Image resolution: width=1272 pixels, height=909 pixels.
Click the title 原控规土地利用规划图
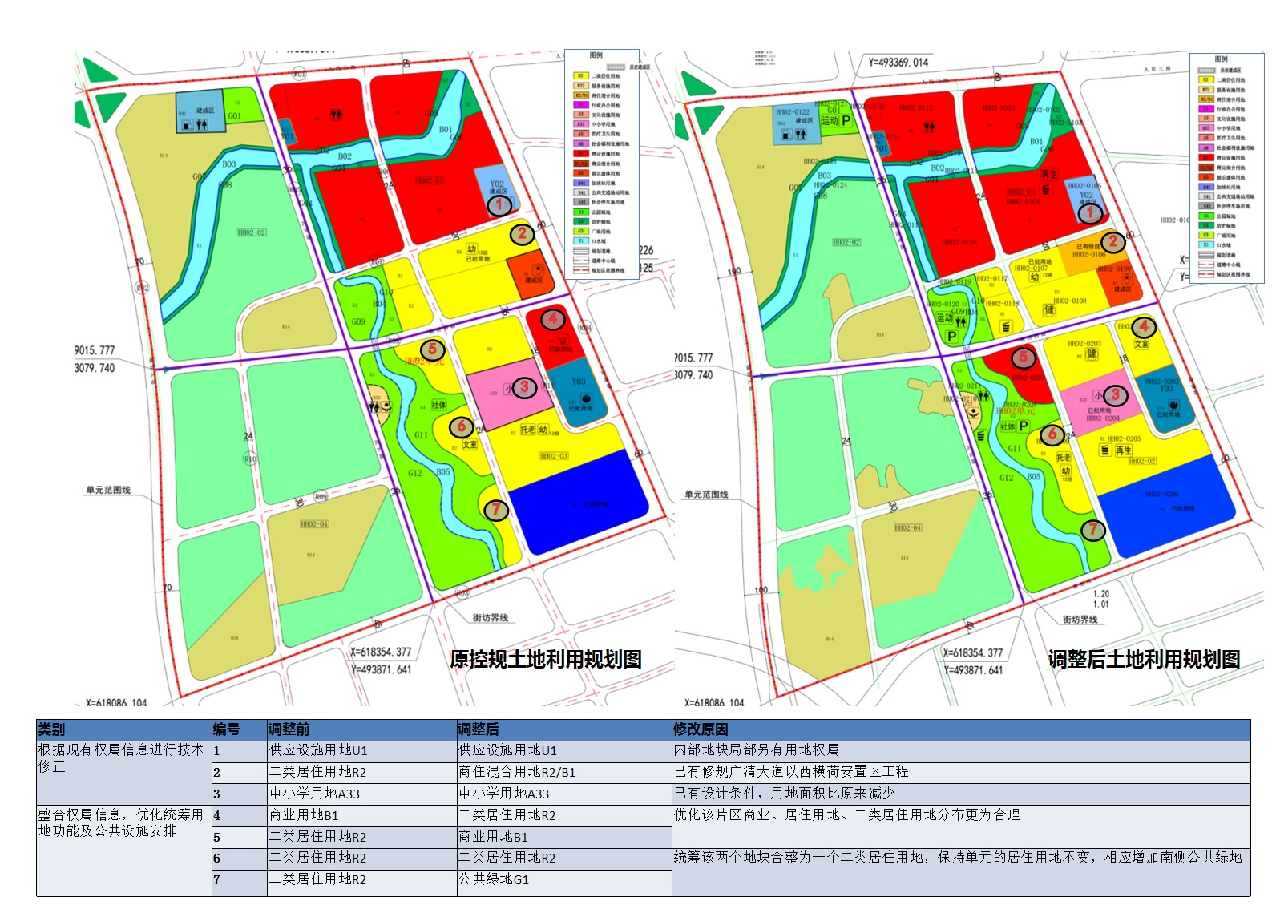(x=546, y=659)
